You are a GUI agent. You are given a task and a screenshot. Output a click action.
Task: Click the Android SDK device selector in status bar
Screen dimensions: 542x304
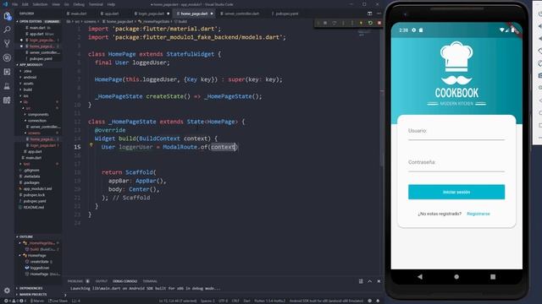pos(326,301)
